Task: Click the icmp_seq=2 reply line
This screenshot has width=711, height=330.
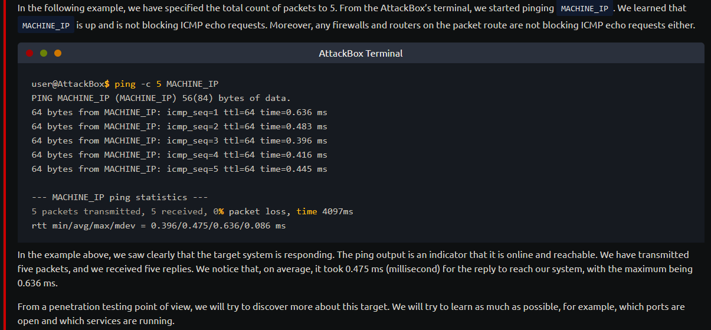Action: tap(179, 126)
